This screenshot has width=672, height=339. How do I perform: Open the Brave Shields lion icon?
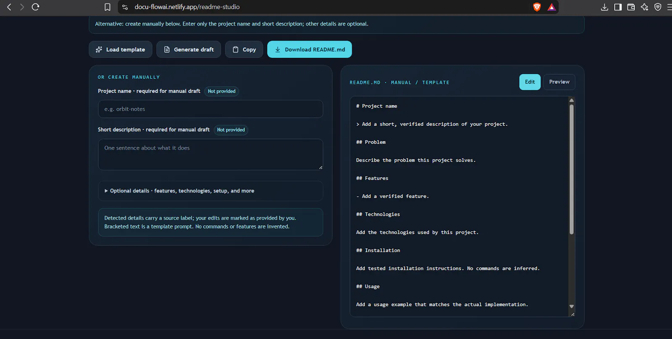(x=537, y=7)
